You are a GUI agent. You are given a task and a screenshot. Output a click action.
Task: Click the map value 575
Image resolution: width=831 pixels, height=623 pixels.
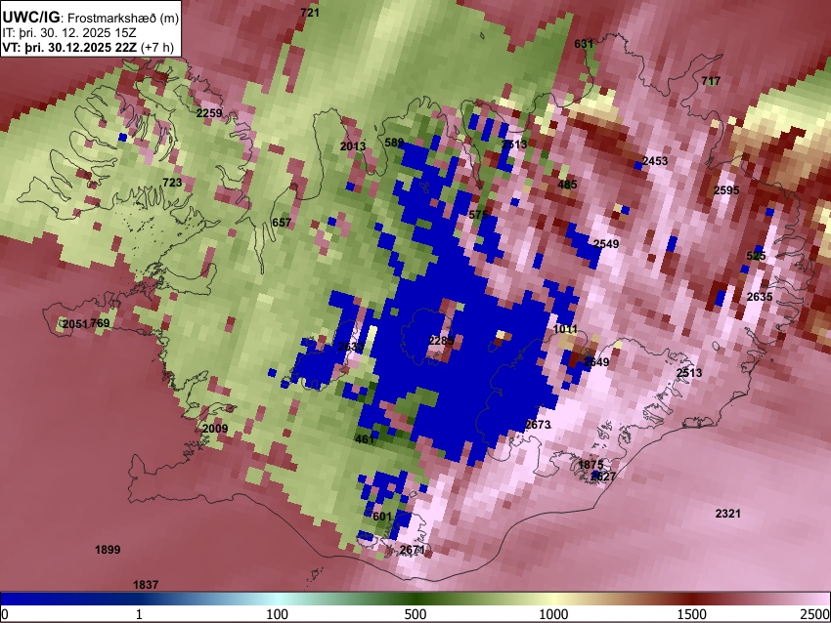[478, 215]
